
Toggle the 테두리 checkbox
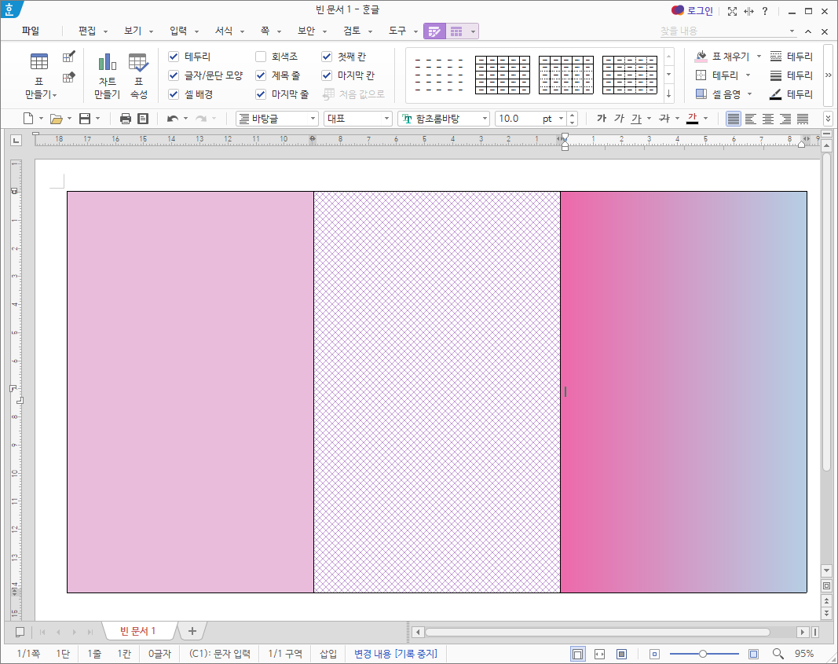pos(174,57)
